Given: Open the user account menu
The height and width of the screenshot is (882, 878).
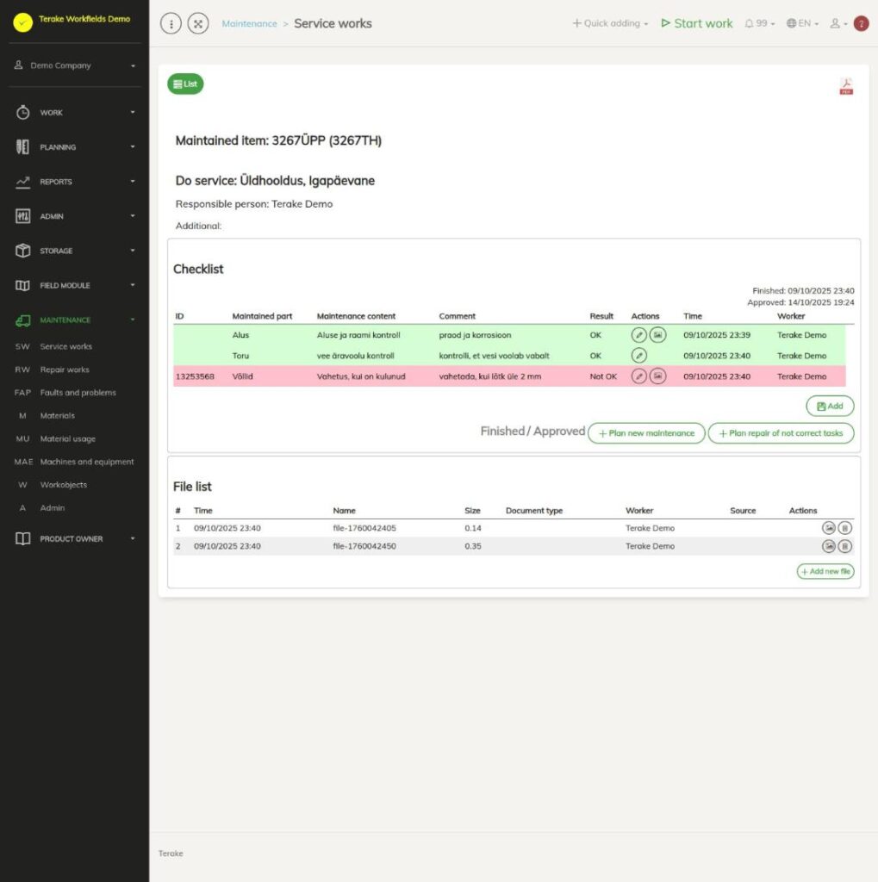Looking at the screenshot, I should tap(838, 23).
